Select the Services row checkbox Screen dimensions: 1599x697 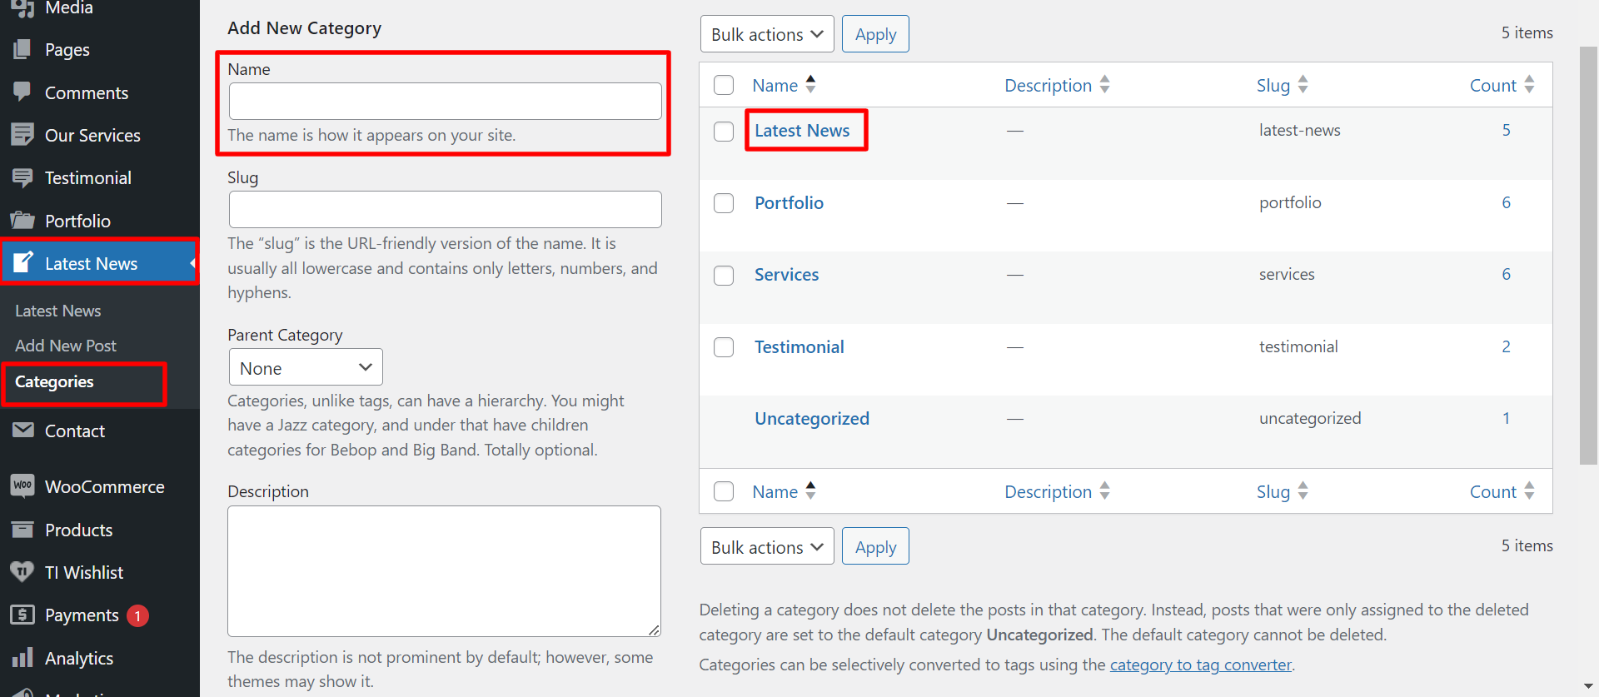(x=724, y=276)
